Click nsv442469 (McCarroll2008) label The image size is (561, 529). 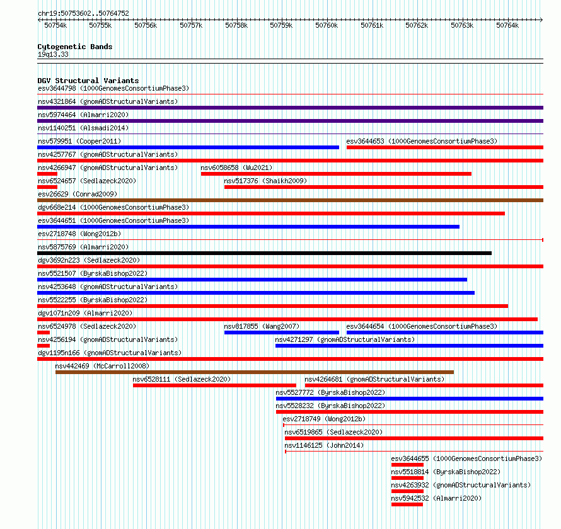tap(102, 366)
